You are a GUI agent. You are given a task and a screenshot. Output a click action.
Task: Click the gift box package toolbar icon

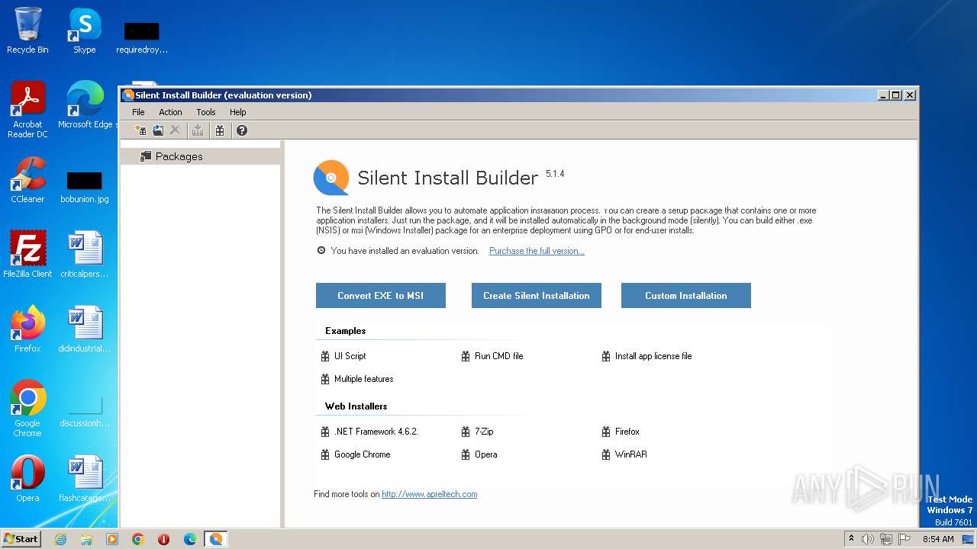220,130
